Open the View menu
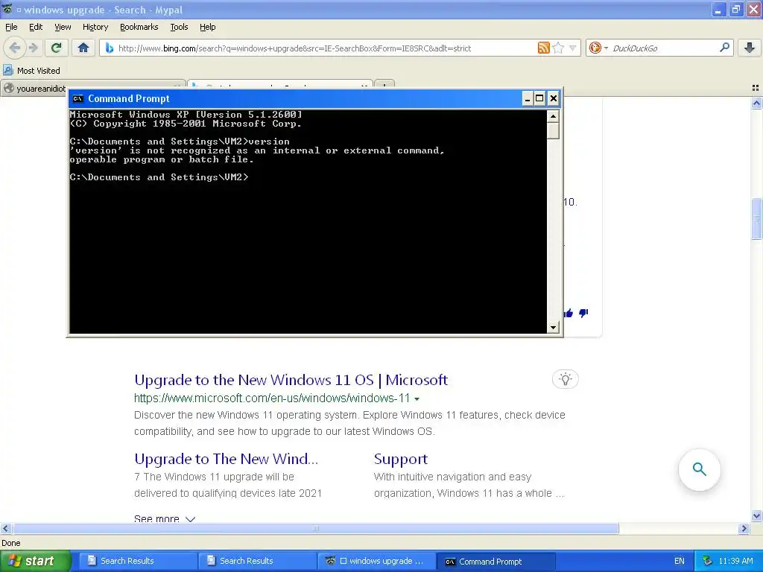Viewport: 763px width, 572px height. point(63,28)
